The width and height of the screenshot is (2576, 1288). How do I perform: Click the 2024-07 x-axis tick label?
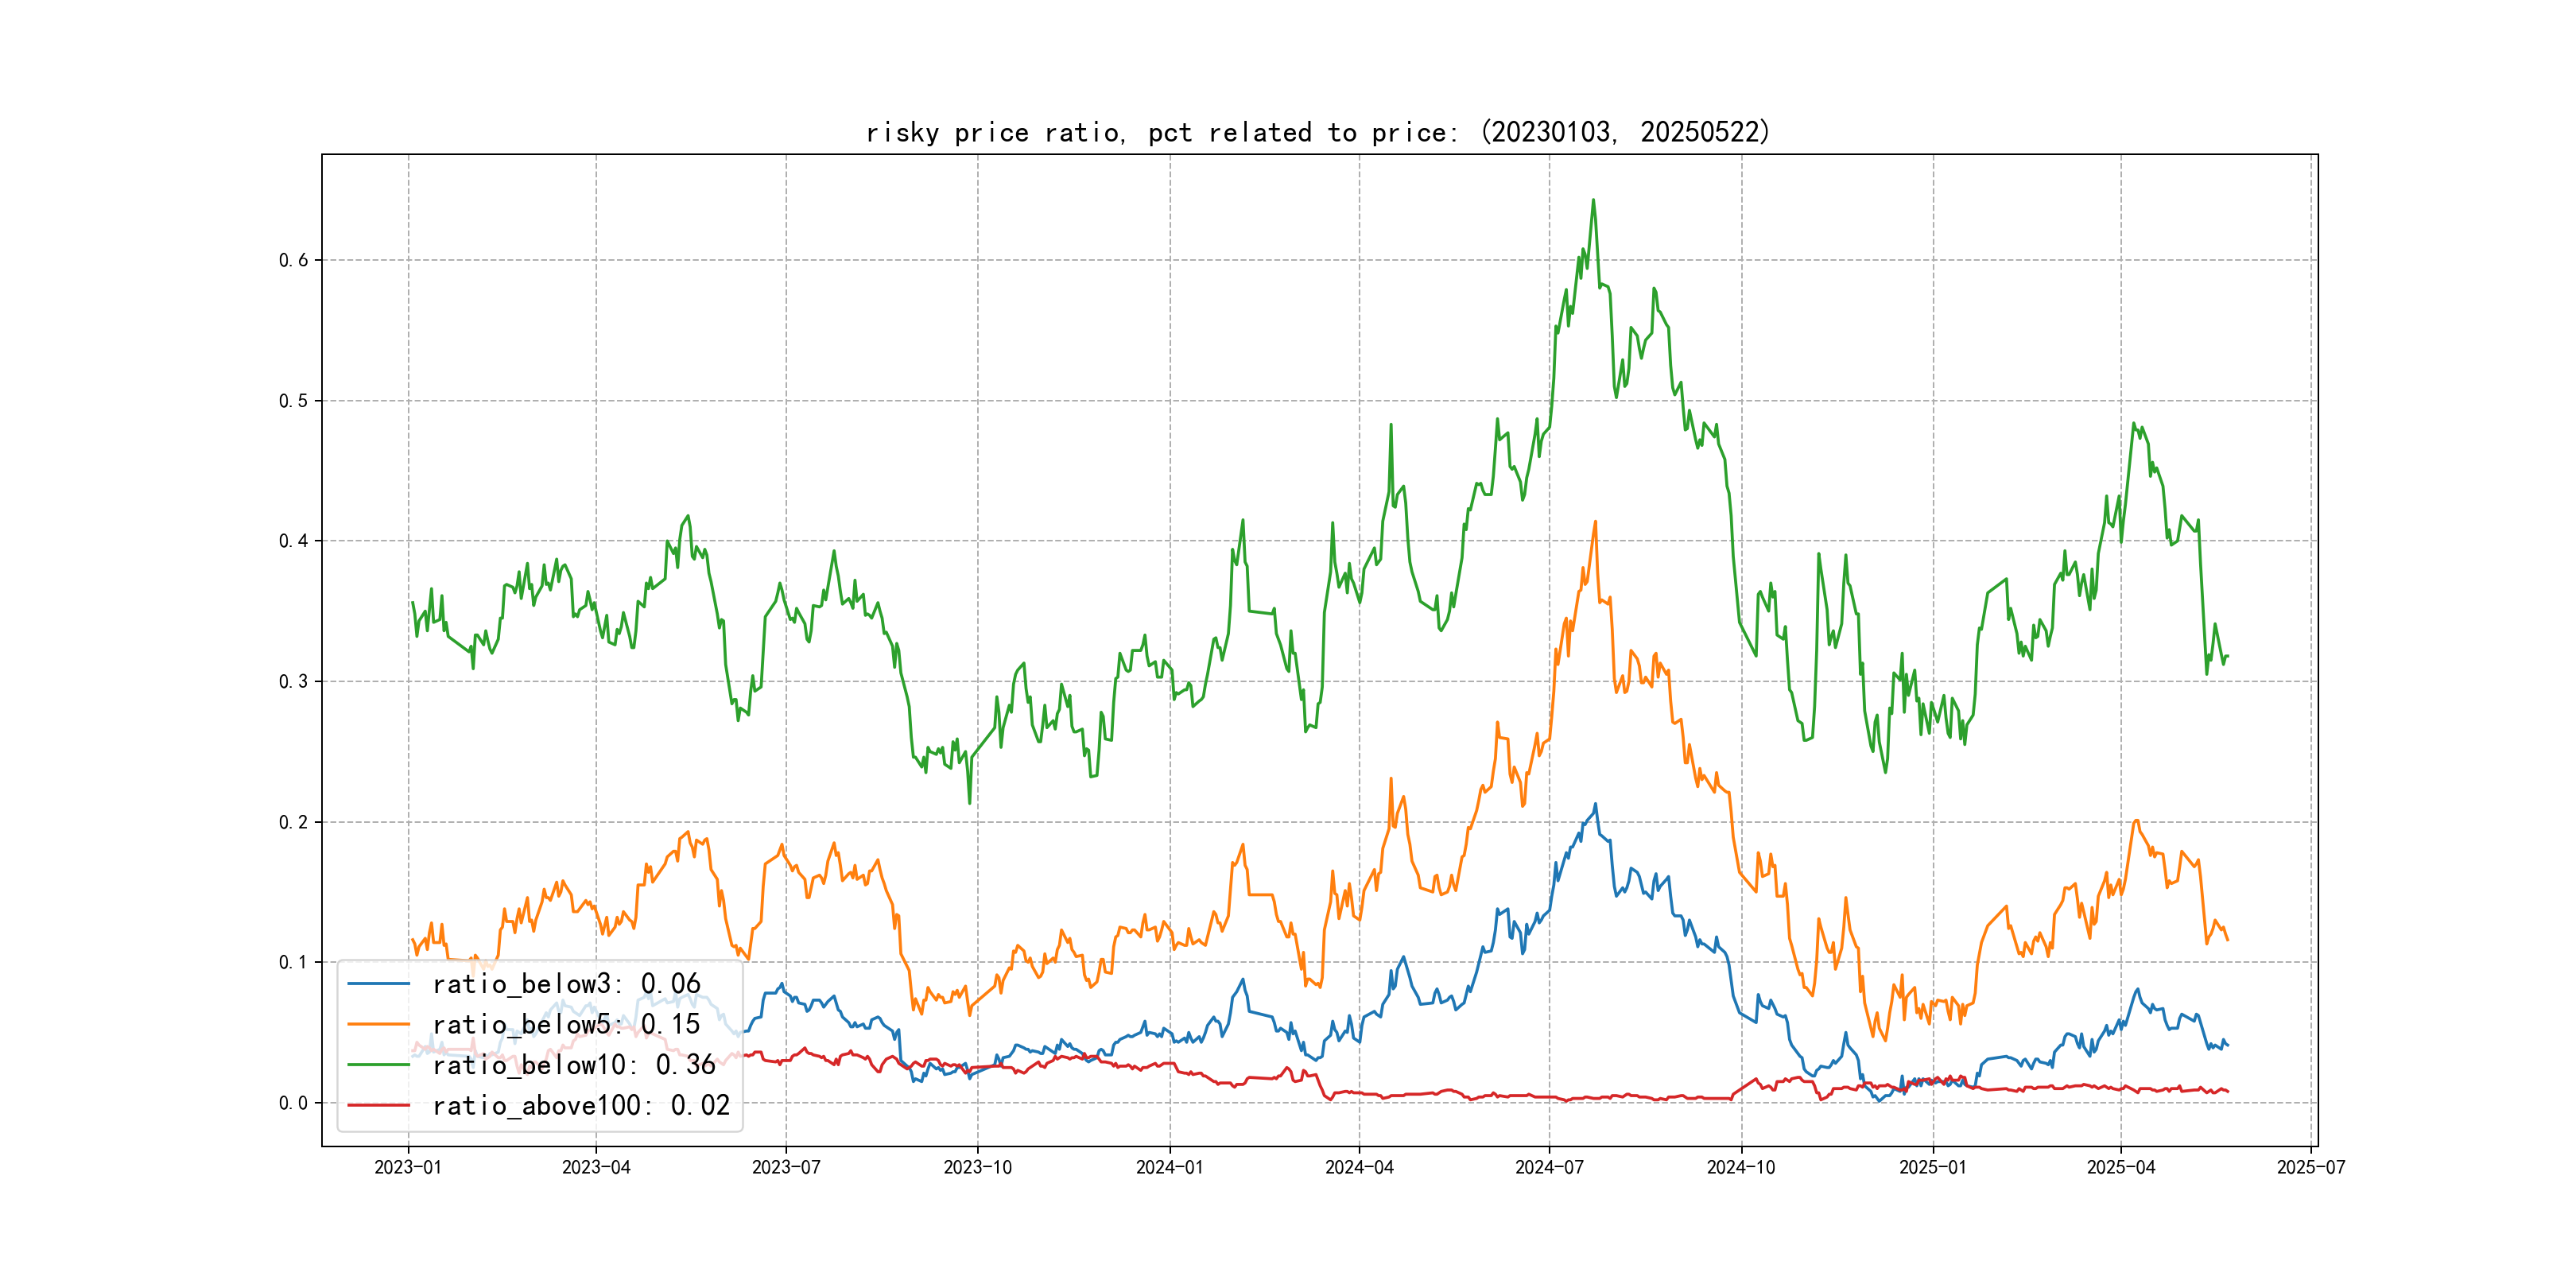coord(1549,1167)
